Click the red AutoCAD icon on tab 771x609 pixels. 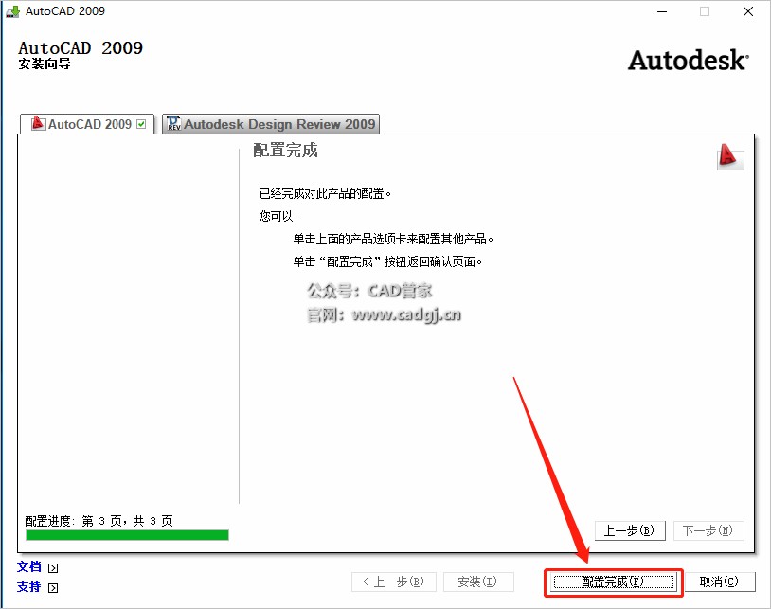(38, 123)
